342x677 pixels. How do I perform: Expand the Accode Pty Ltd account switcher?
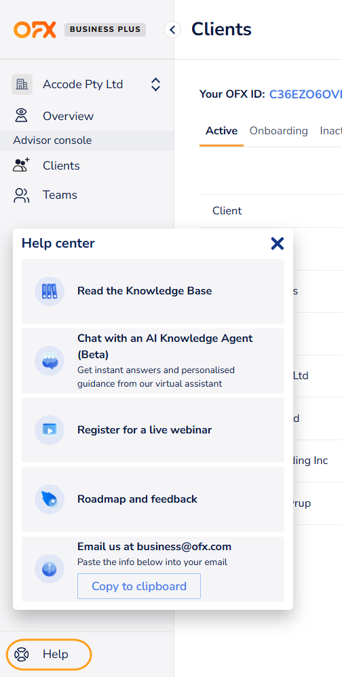(x=156, y=84)
